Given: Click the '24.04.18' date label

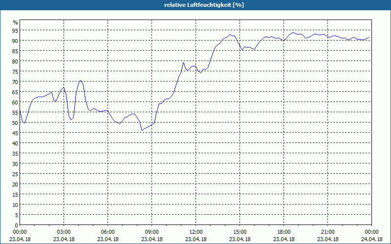Looking at the screenshot, I should click(x=371, y=239).
